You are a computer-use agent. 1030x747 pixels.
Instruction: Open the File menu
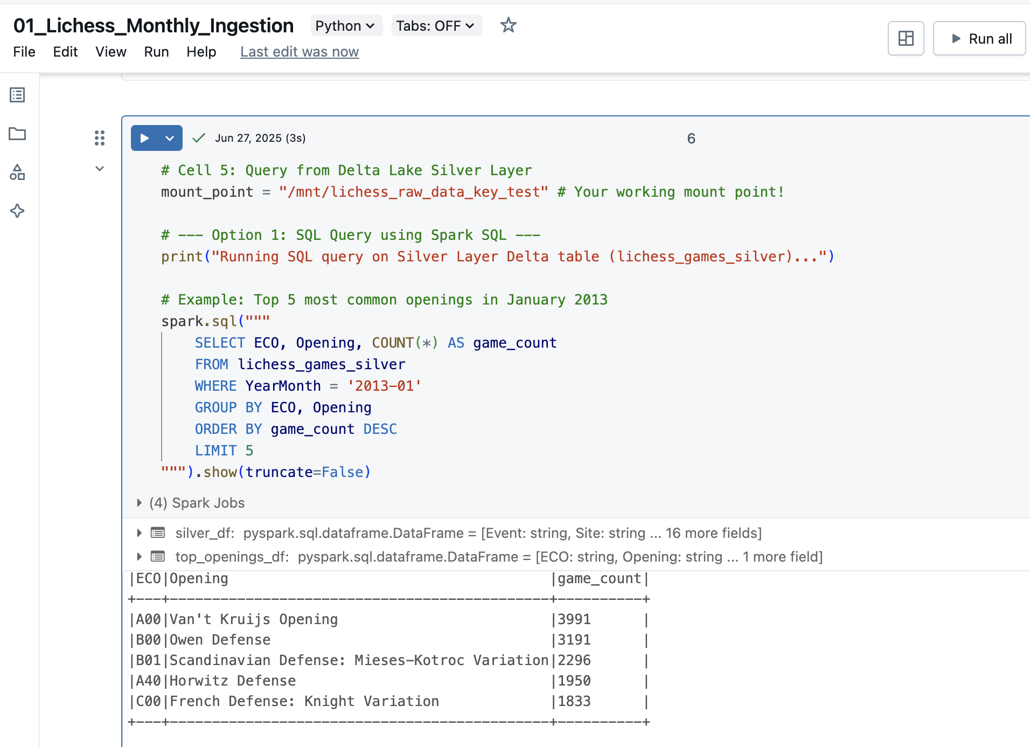tap(24, 52)
